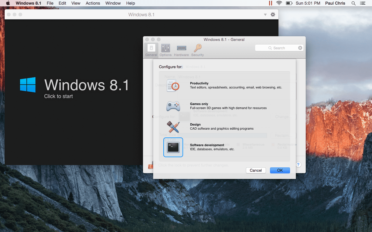
Task: Open the Apple menu
Action: click(8, 3)
